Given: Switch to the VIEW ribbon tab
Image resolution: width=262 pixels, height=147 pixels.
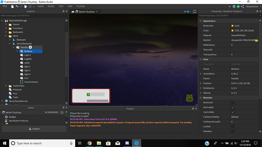Looking at the screenshot, I should pos(70,6).
